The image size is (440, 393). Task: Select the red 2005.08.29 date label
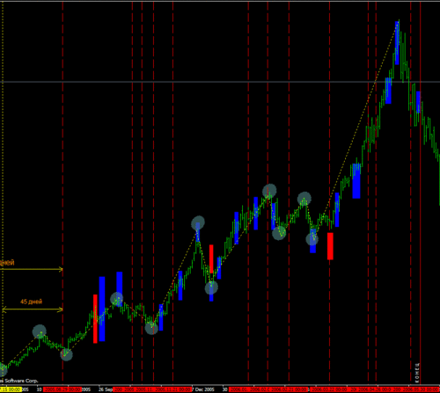pyautogui.click(x=62, y=389)
